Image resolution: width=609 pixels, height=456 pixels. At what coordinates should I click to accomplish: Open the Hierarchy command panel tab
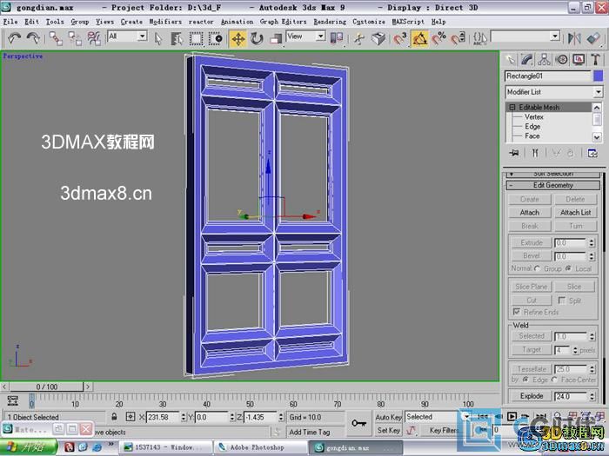[544, 59]
